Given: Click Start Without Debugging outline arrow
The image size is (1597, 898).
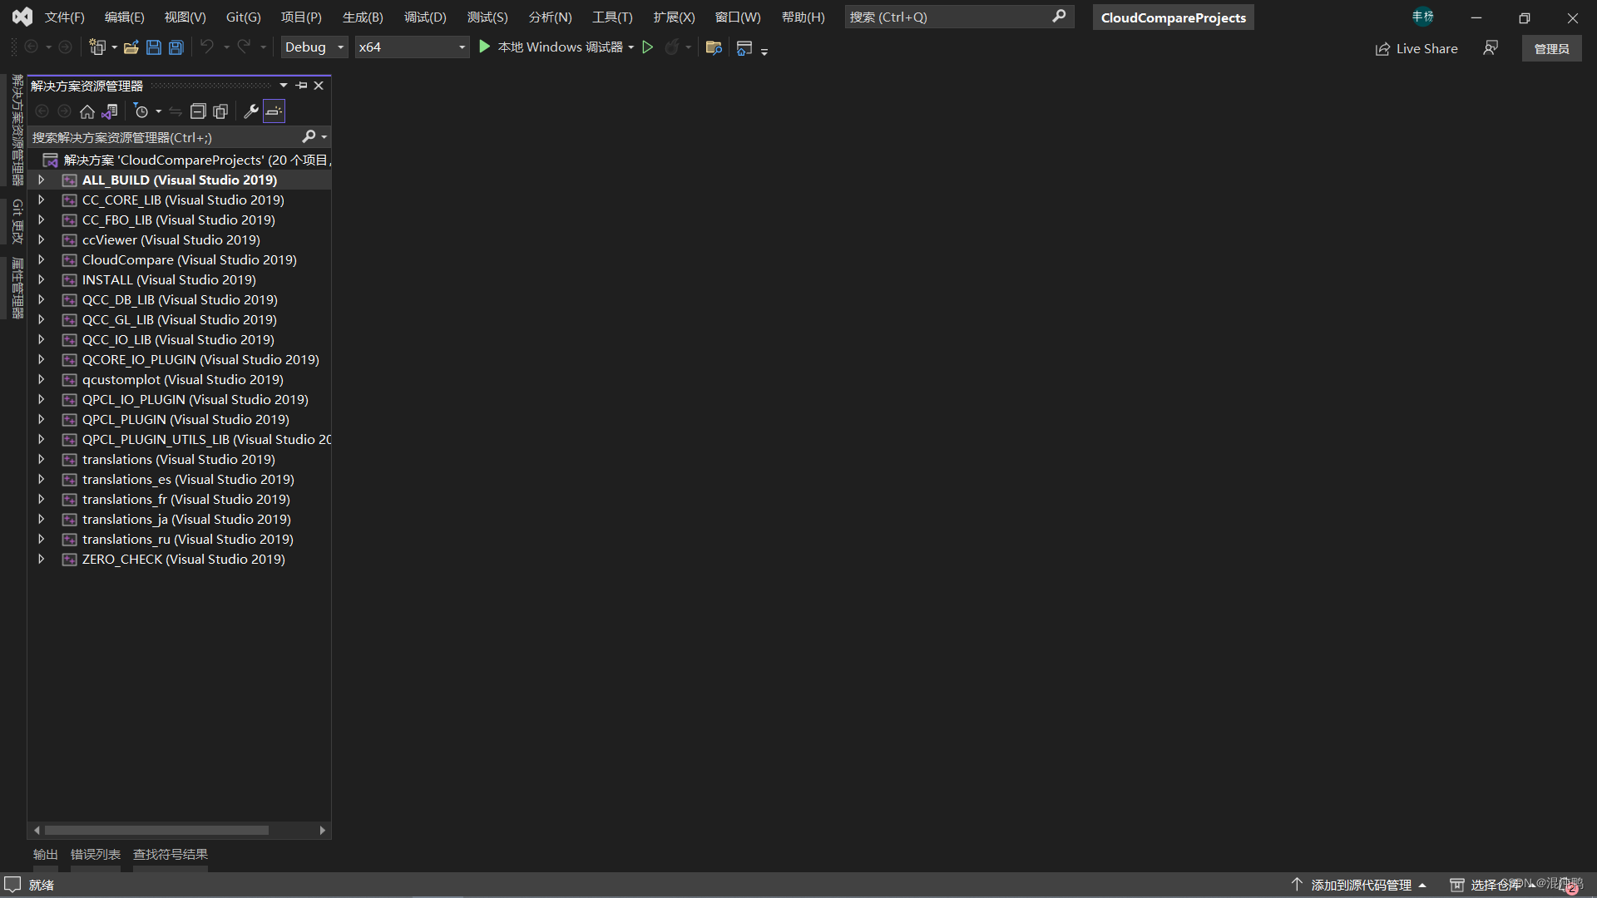Looking at the screenshot, I should [x=647, y=47].
